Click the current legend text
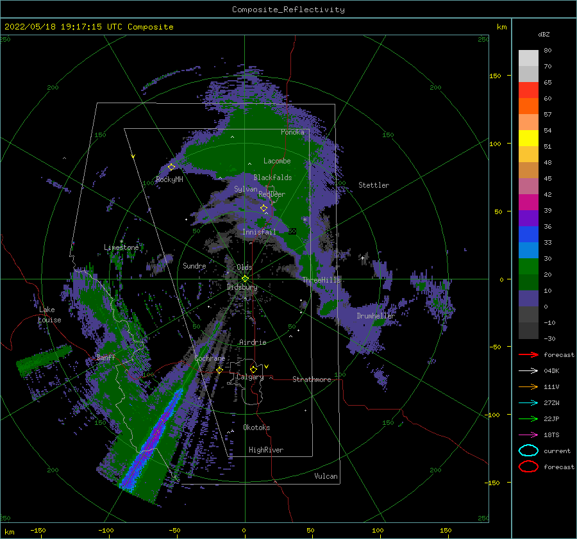Screen dimensions: 577x539 [557, 451]
